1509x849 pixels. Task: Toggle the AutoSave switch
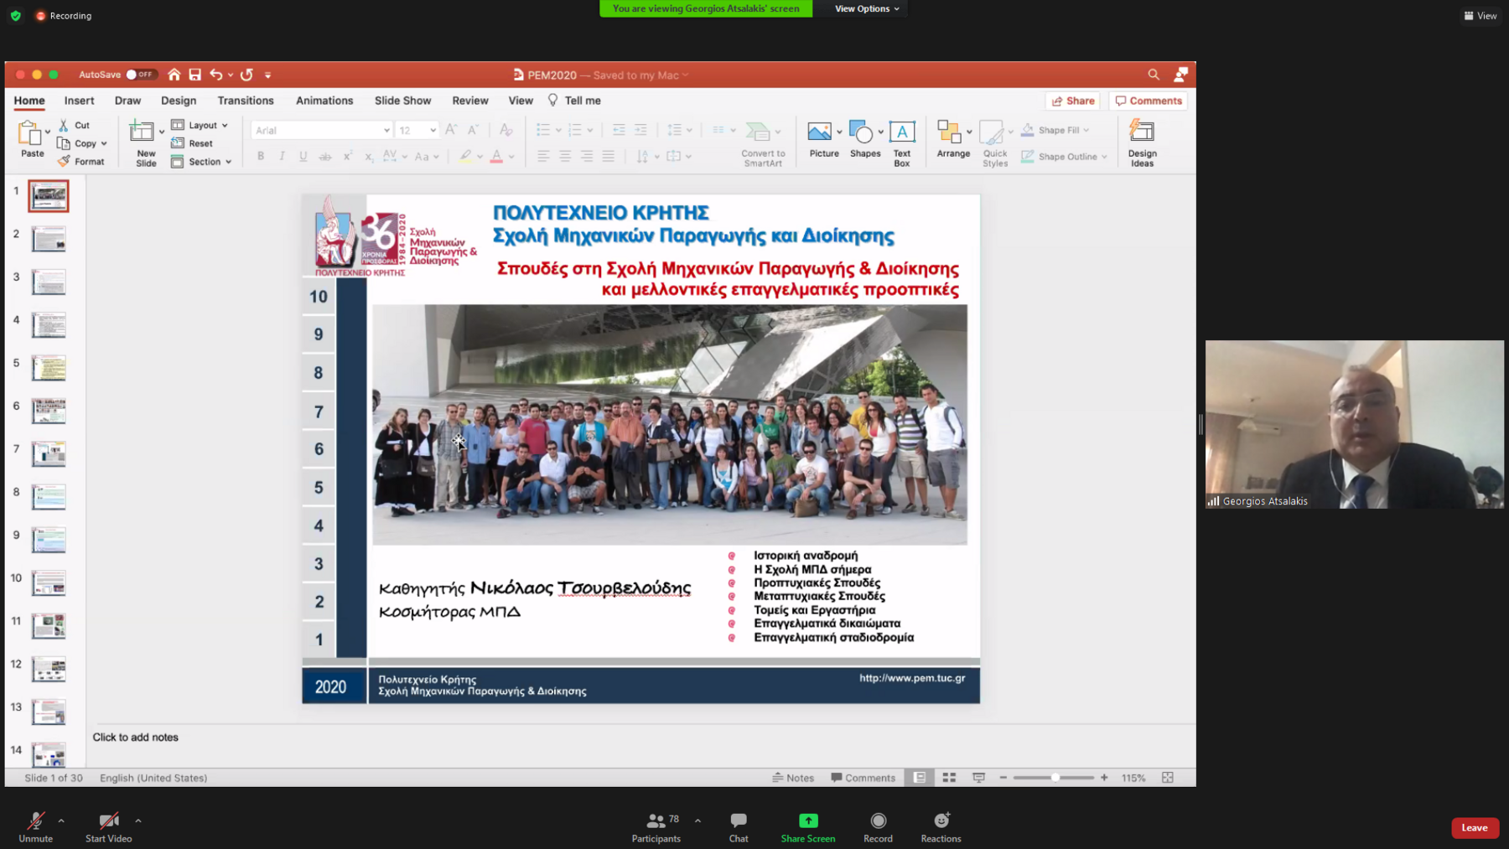(x=140, y=75)
